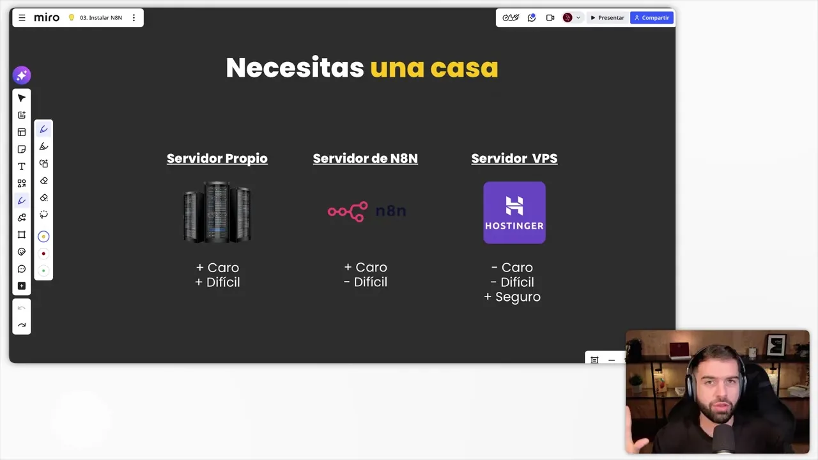Open the stickers and emoji tool
This screenshot has width=818, height=460.
[x=22, y=252]
